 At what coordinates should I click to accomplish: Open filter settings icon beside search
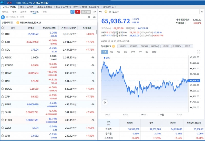(94, 17)
